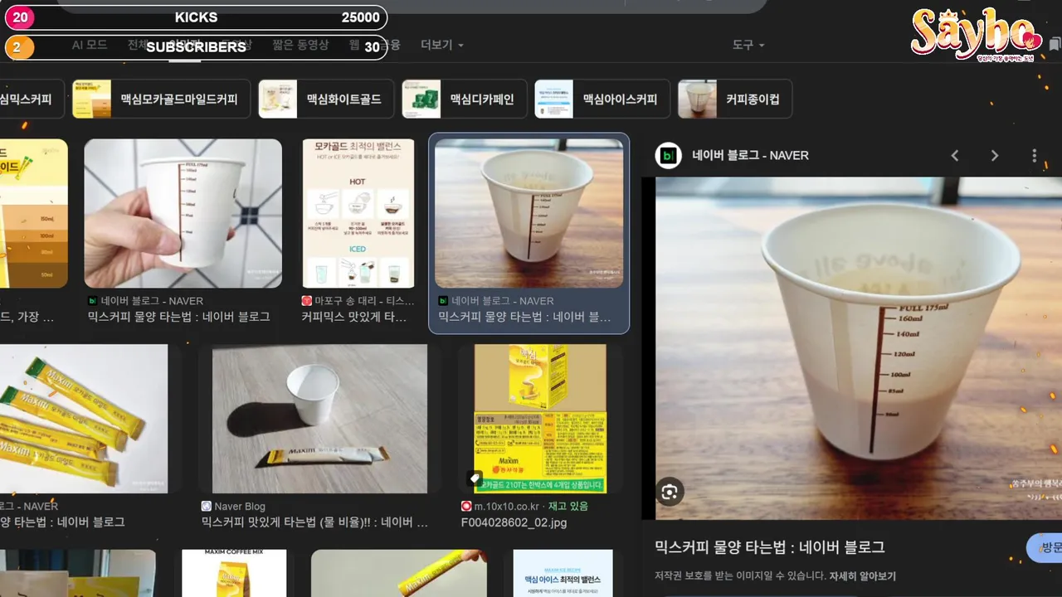This screenshot has height=597, width=1062.
Task: Select 커피종이컵 suggestion chip
Action: (734, 99)
